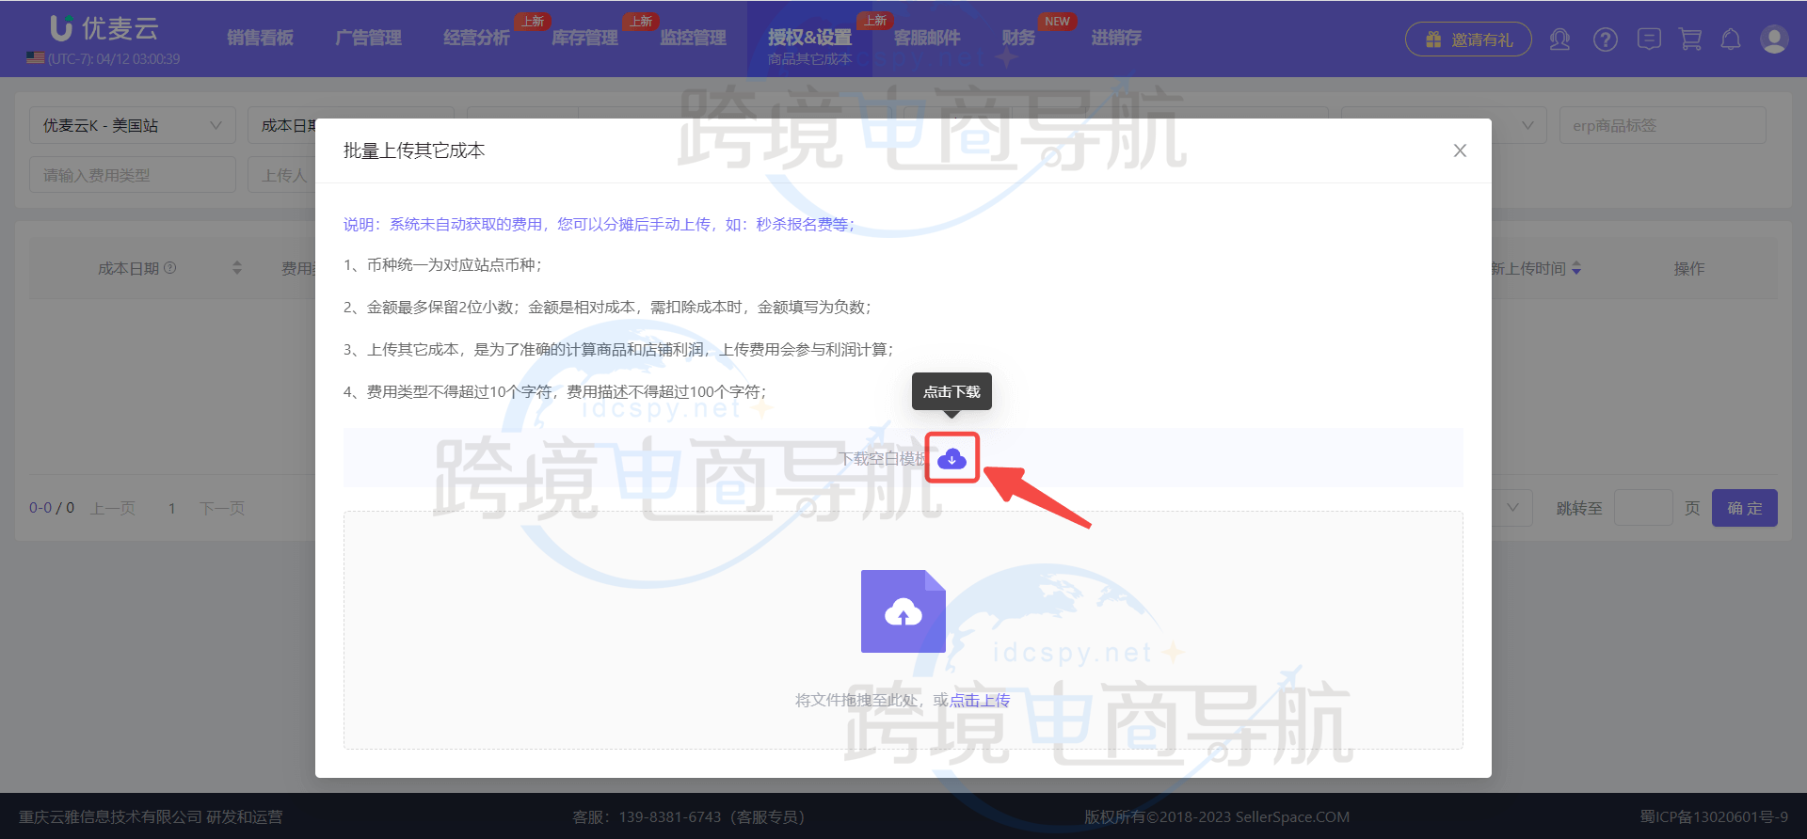
Task: Close the batch upload dialog
Action: [1460, 150]
